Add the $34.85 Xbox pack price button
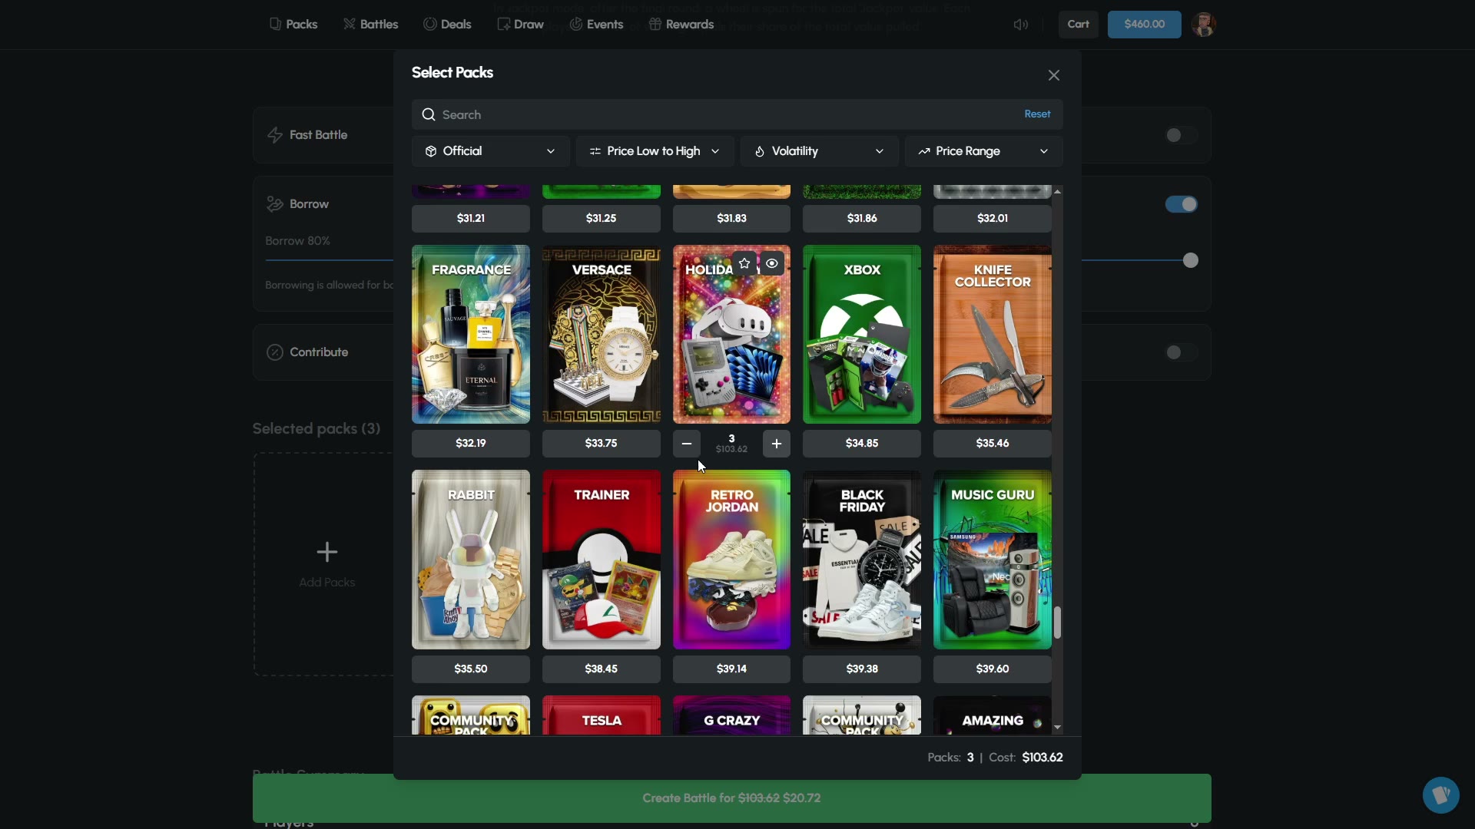 (x=862, y=444)
